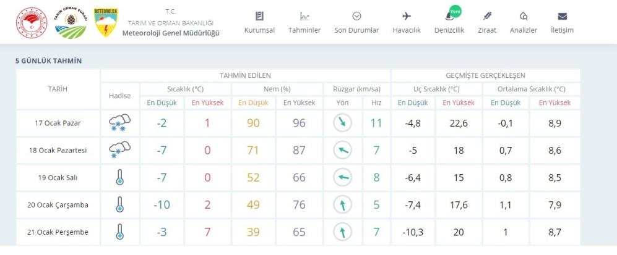
Task: Click the snowy weather icon for 18 Ocak Pazartesi
Action: click(119, 151)
